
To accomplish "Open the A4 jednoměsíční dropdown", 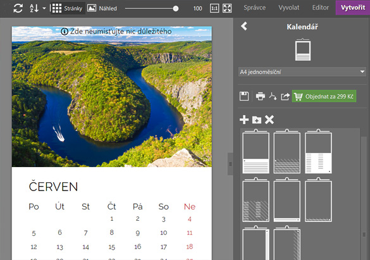I will click(302, 71).
